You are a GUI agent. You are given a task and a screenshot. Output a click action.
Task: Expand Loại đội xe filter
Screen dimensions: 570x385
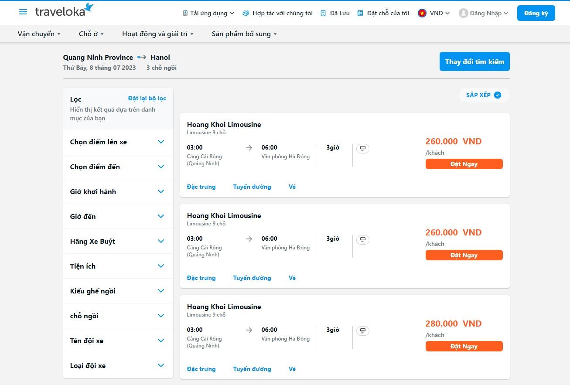pos(118,365)
